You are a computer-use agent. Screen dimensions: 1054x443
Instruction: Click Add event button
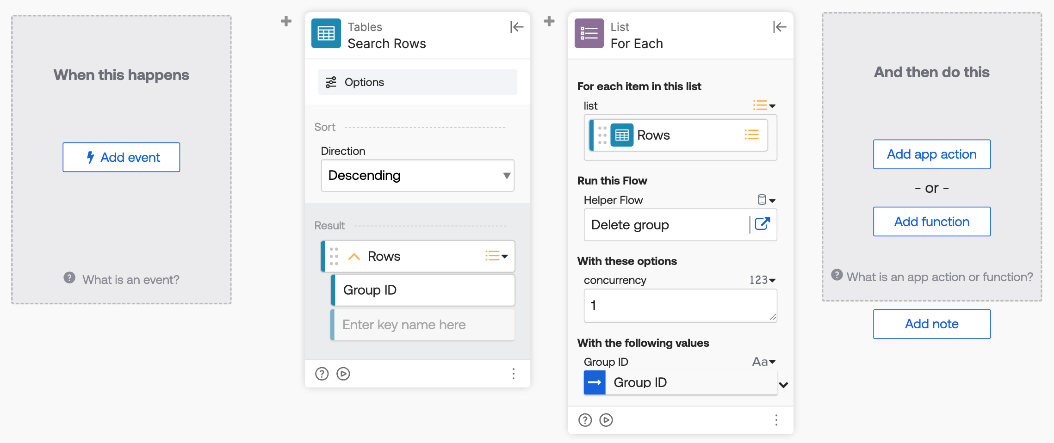pyautogui.click(x=121, y=157)
